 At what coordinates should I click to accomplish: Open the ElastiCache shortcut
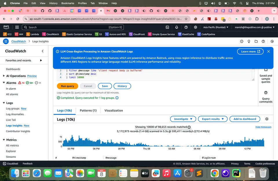(186, 34)
